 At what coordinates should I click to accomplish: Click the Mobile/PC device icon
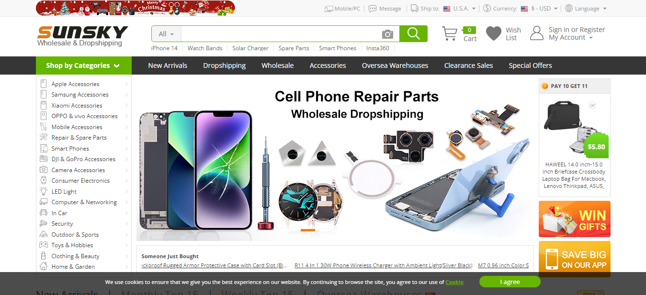coord(329,9)
